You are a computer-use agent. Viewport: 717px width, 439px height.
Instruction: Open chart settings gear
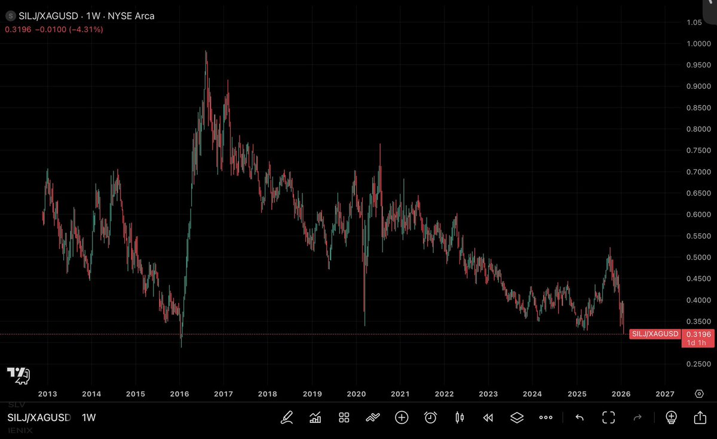point(698,394)
